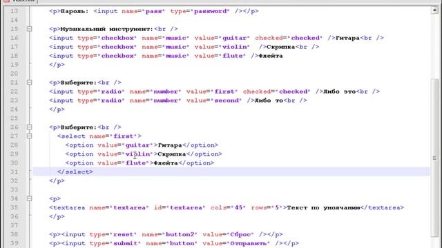Click the word 'Пароль:' on line 13
Screen dimensions: 442x248
(x=75, y=11)
